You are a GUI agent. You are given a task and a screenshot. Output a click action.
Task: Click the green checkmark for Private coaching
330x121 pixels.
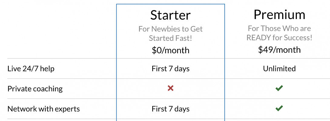(x=279, y=88)
